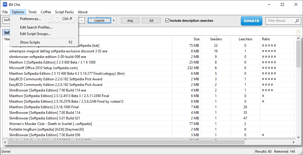Sort by the Ratio column header
Screen dimensions: 303x155
click(x=277, y=39)
